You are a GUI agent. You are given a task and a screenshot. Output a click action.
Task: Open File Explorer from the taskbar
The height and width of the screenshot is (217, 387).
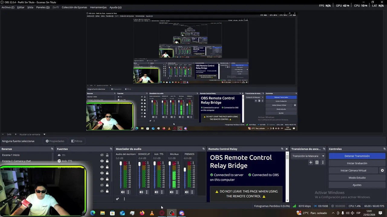(102, 213)
